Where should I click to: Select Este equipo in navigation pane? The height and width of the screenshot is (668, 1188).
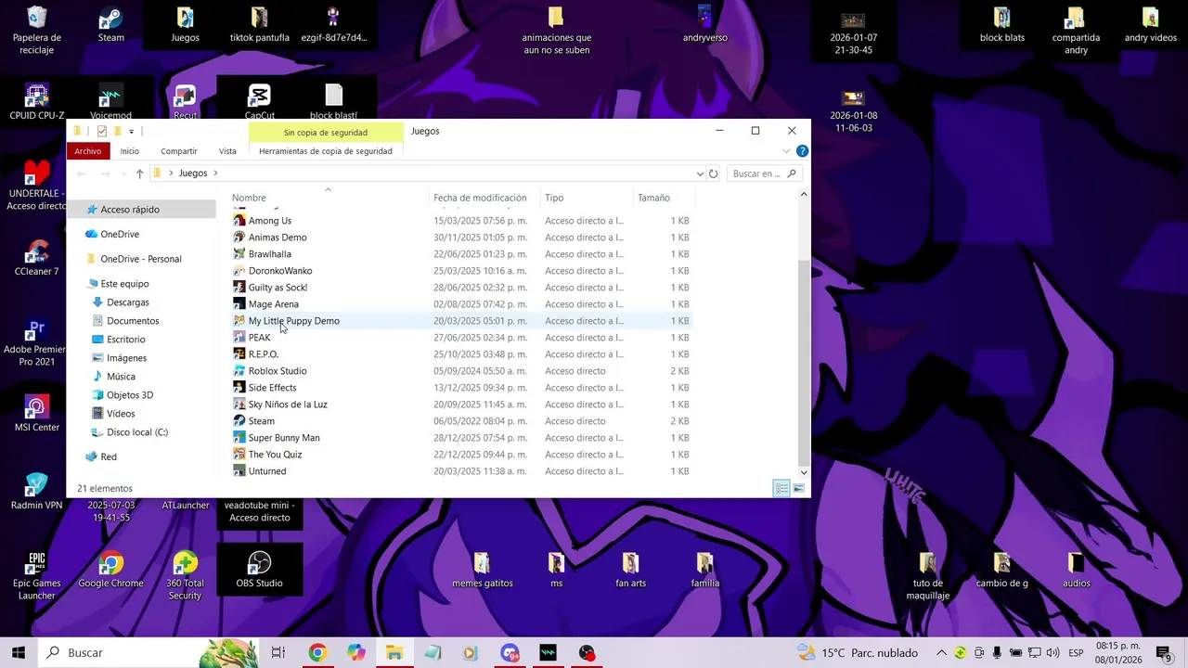(124, 284)
